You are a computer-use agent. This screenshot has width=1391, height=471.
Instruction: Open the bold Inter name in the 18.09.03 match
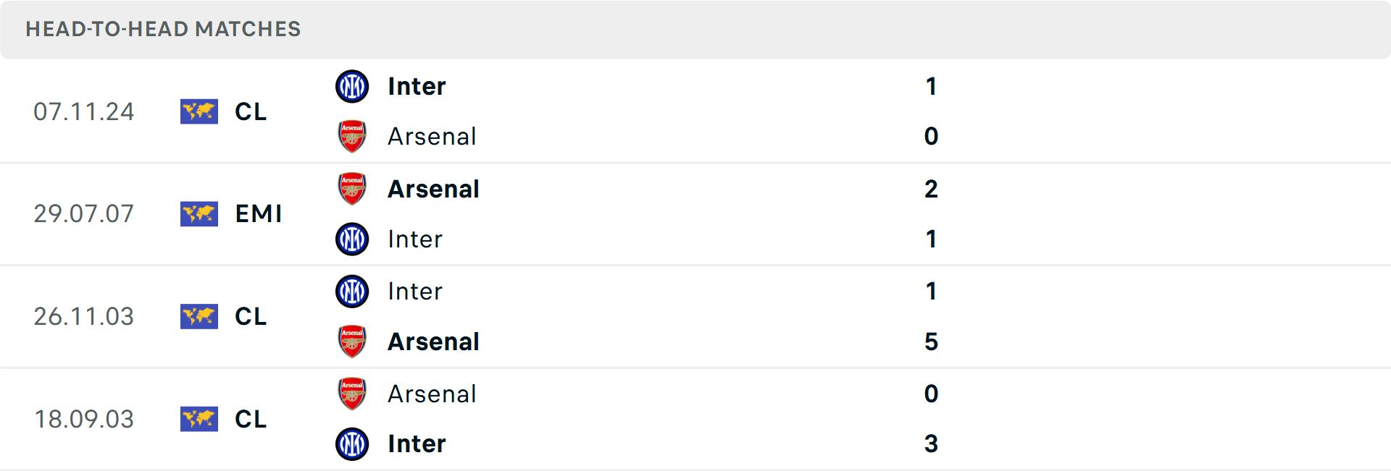point(417,444)
